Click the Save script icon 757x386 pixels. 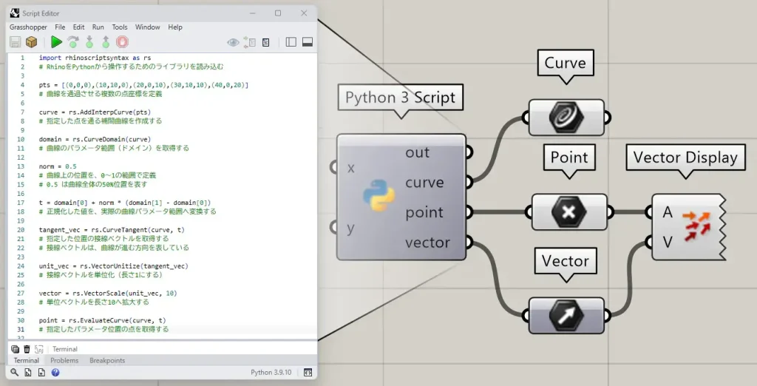coord(15,42)
